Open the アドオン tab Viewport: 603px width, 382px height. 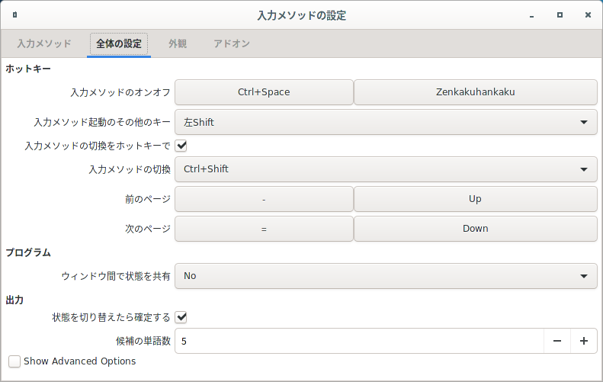(232, 43)
